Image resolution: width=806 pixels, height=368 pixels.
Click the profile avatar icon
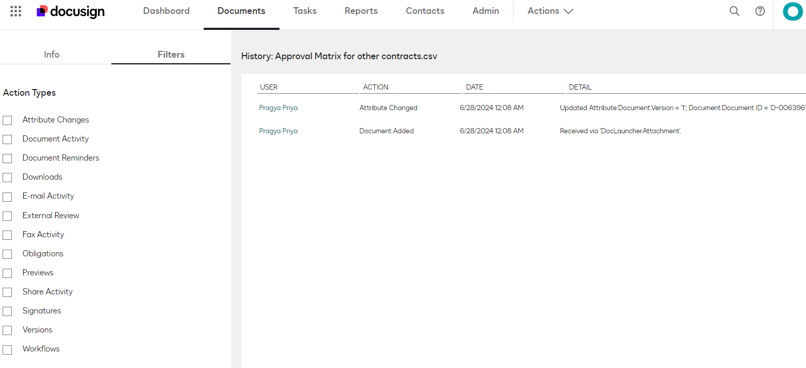point(793,11)
